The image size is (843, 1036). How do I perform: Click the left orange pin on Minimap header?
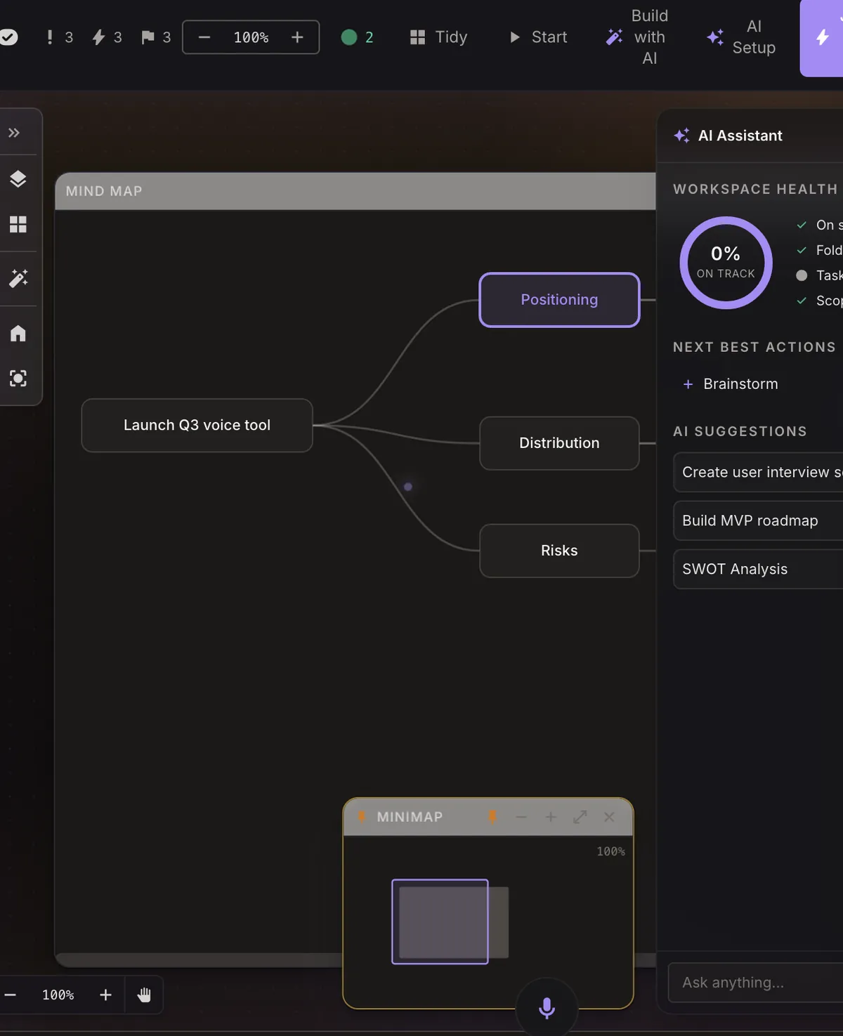tap(362, 817)
